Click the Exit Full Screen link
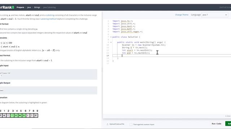The height and width of the screenshot is (129, 231). tap(225, 7)
